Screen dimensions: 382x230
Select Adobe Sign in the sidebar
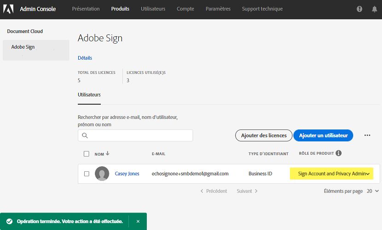23,47
